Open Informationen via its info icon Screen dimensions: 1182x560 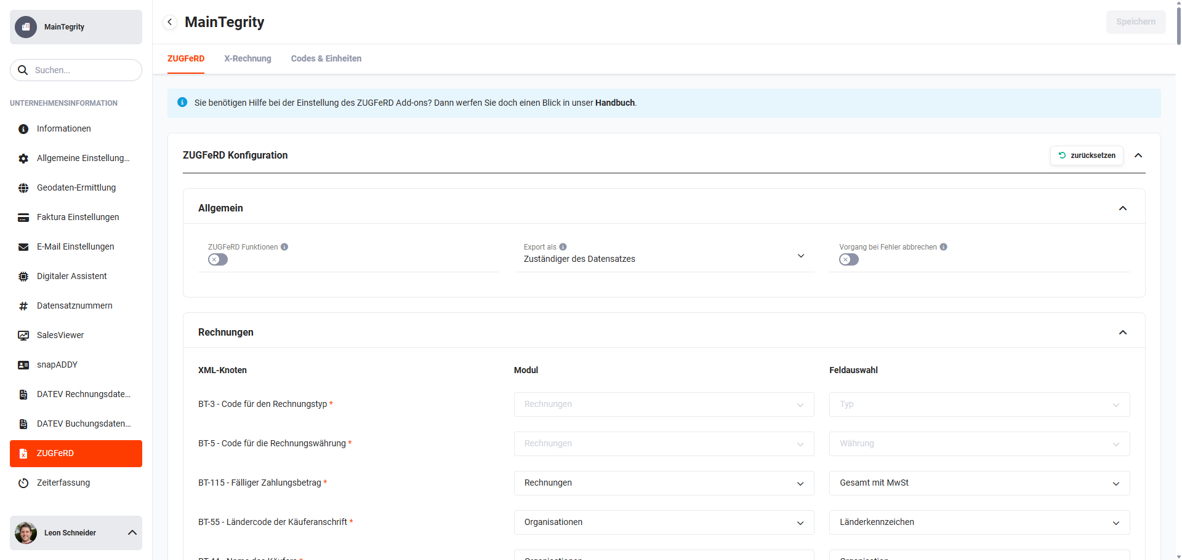23,129
